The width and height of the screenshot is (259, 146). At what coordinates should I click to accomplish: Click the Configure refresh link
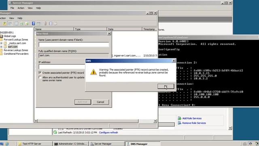(108, 133)
